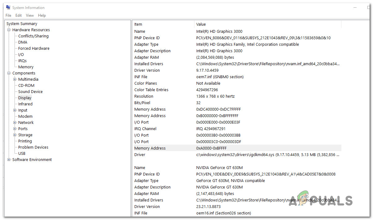Select the Display component
This screenshot has width=373, height=220.
25,98
